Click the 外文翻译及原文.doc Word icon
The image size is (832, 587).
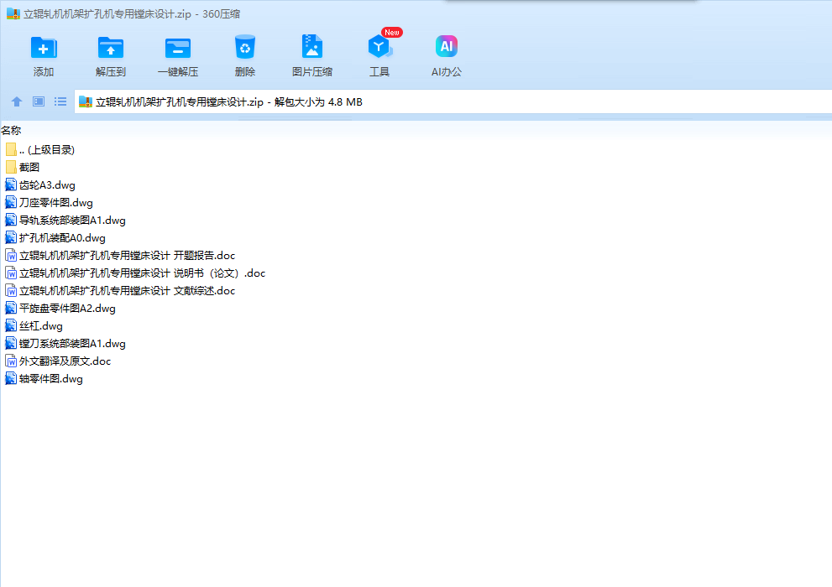tap(11, 361)
